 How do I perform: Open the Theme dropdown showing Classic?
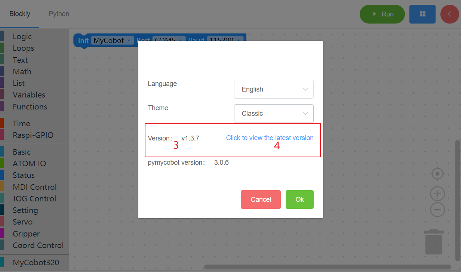pyautogui.click(x=273, y=113)
